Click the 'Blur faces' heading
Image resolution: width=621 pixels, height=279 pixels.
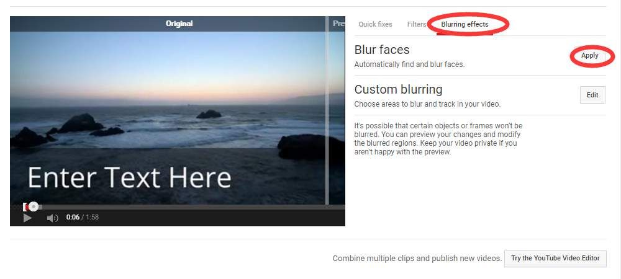pyautogui.click(x=381, y=50)
